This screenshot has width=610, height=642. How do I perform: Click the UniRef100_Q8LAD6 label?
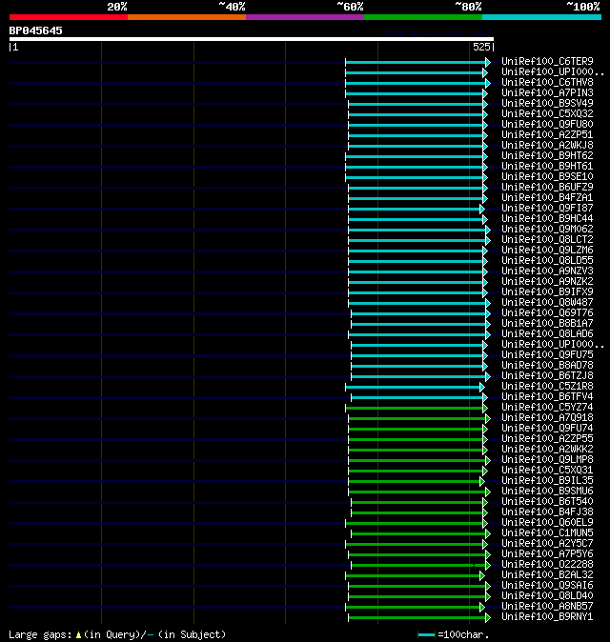pos(547,333)
